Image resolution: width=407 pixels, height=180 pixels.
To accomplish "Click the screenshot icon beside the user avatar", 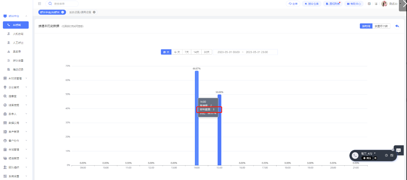I will point(376,4).
